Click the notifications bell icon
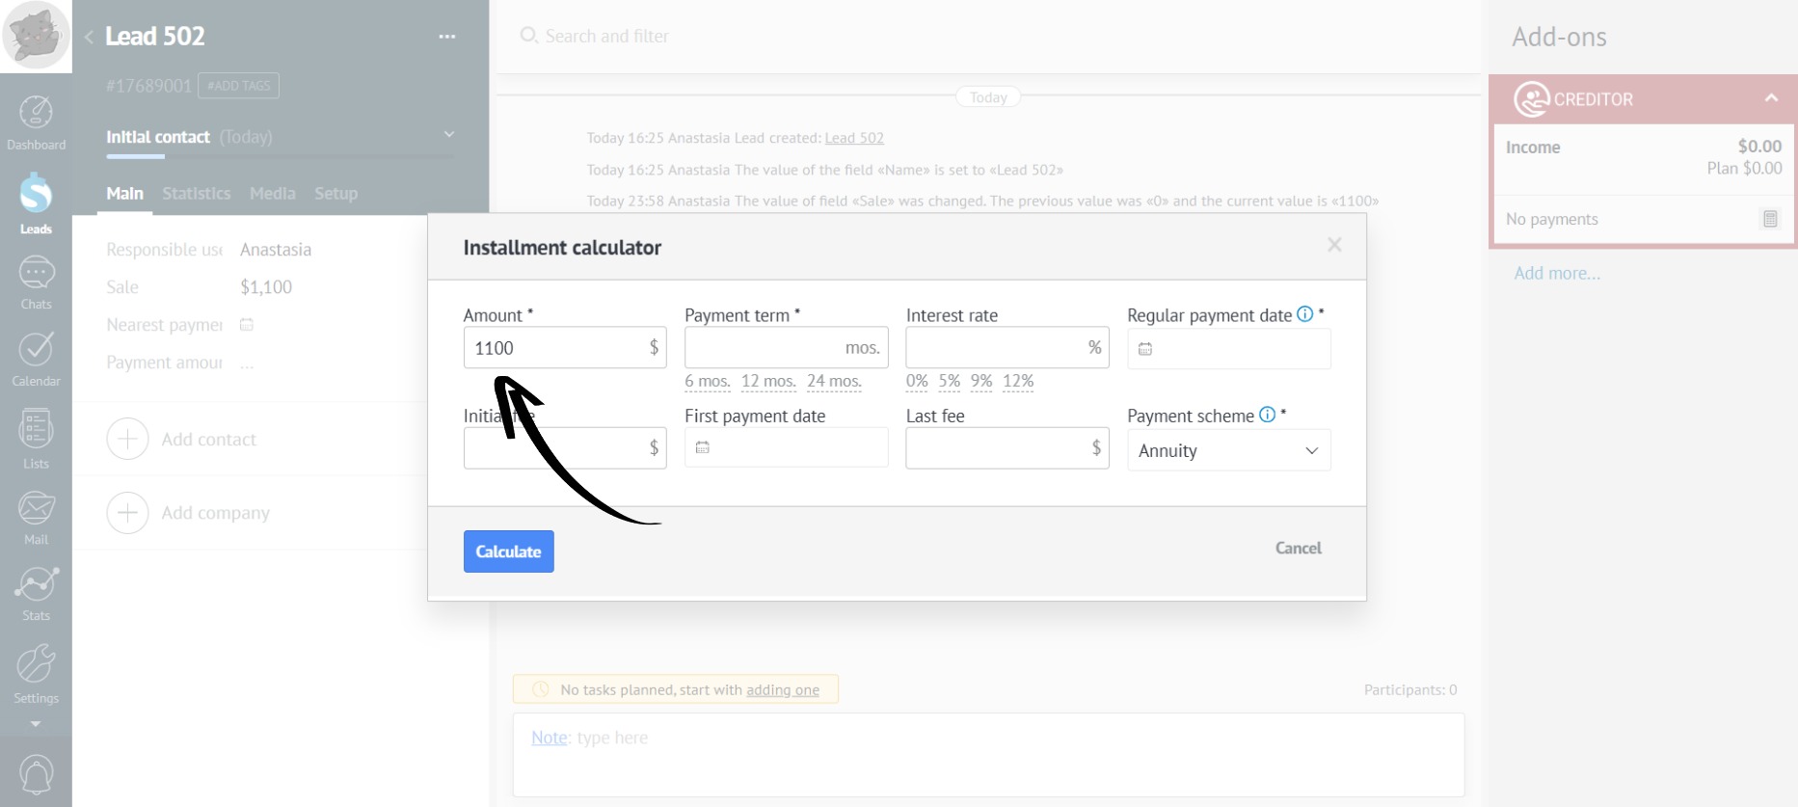The height and width of the screenshot is (807, 1798). [x=36, y=774]
